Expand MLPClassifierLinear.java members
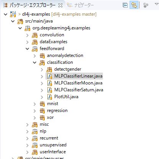Screen dimensions: 159x159 point(42,76)
